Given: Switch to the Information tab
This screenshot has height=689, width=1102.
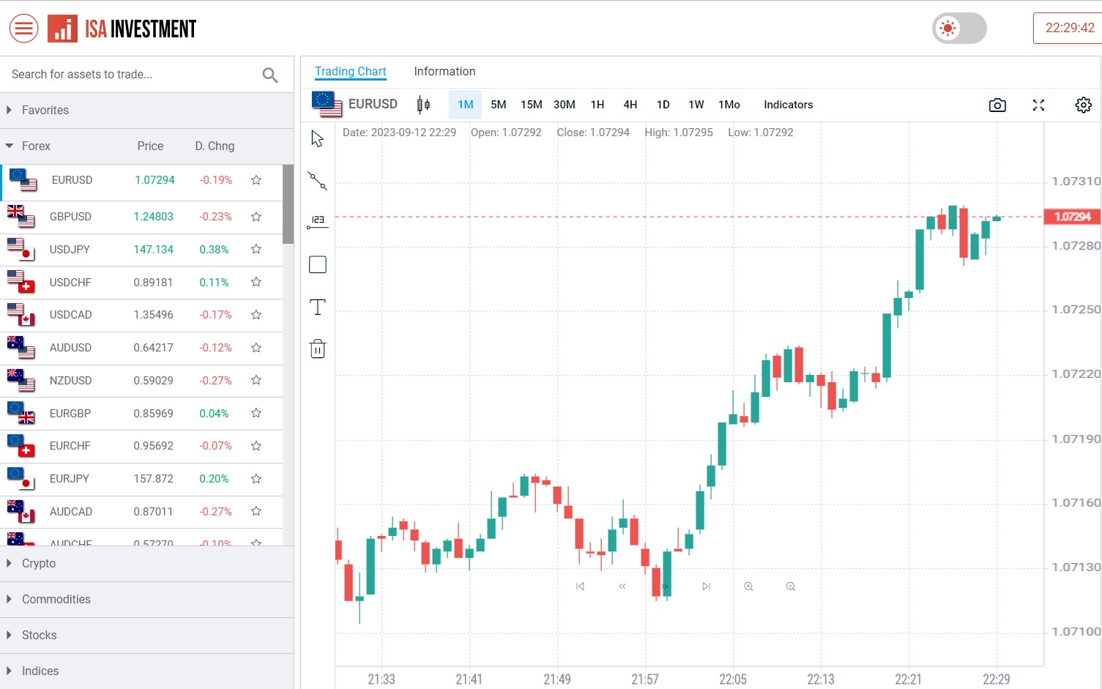Looking at the screenshot, I should tap(444, 72).
